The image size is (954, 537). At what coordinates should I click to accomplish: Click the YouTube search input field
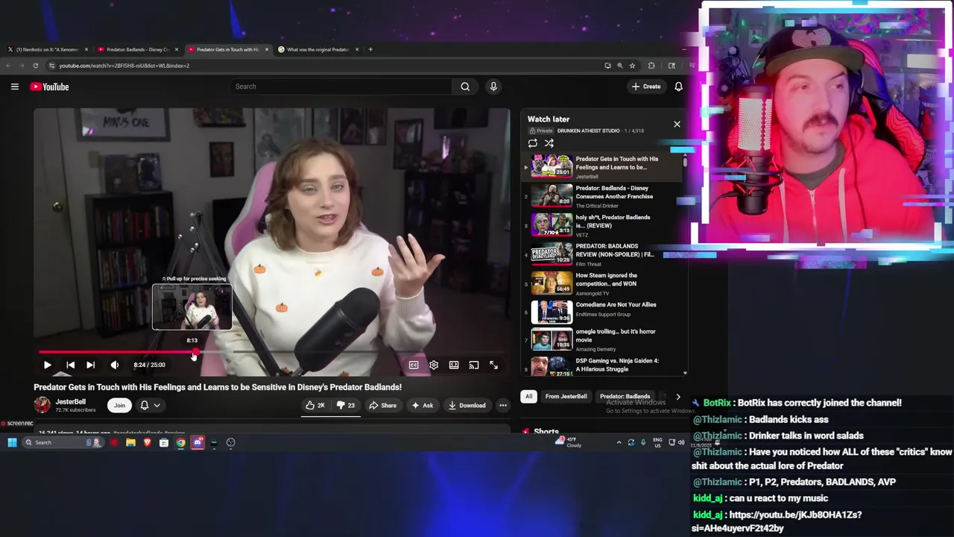pos(341,87)
